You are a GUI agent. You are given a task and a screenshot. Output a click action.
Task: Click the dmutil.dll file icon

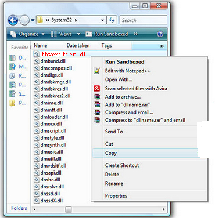click(x=37, y=159)
